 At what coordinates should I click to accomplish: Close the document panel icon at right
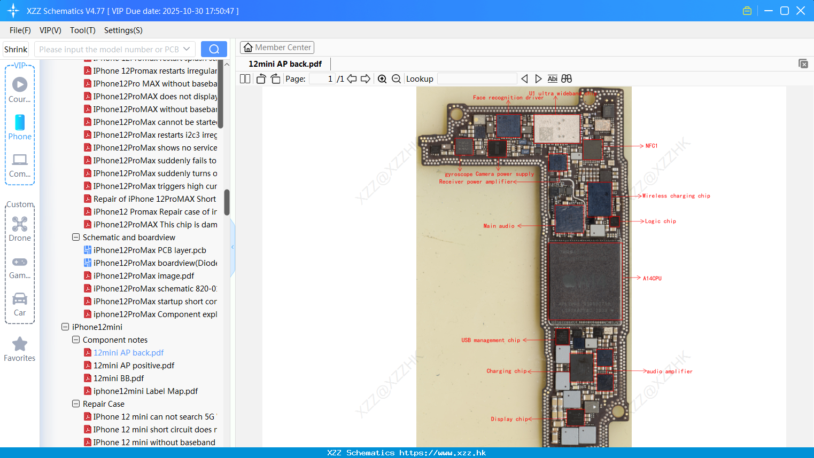click(x=803, y=64)
